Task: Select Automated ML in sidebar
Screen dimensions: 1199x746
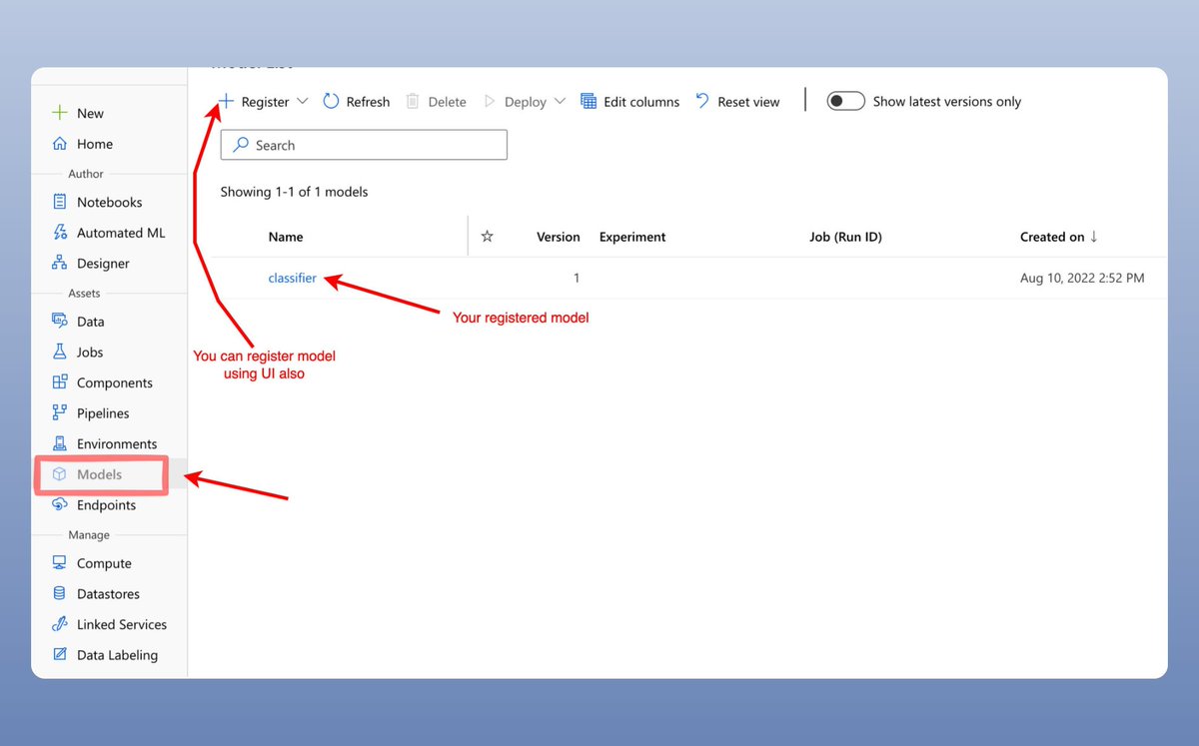Action: pyautogui.click(x=119, y=232)
